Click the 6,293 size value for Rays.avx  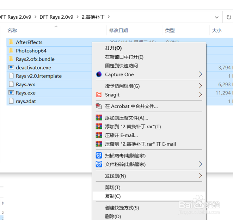pos(225,84)
